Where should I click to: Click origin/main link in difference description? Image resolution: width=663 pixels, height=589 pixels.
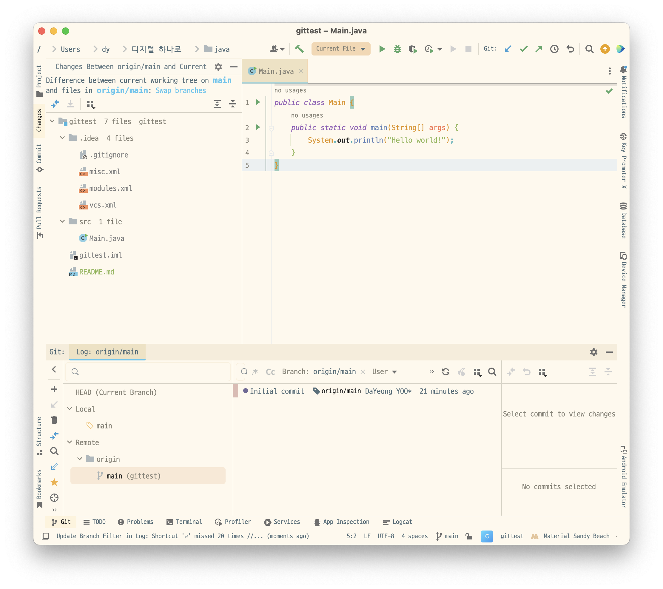122,90
